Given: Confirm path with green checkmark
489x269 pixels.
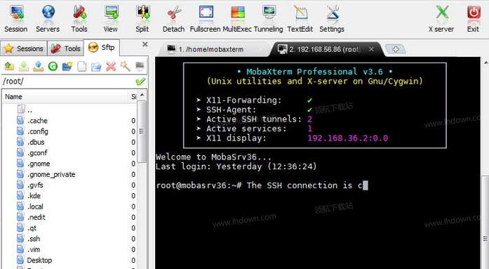Looking at the screenshot, I should coord(140,81).
